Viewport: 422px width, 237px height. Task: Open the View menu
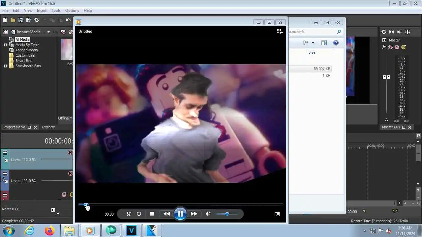tap(28, 11)
